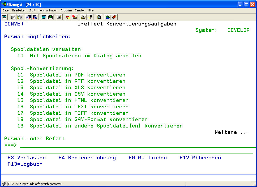
Task: Click the 'i-effect Konvertierungsaufgaben' screen title
Action: coord(127,24)
